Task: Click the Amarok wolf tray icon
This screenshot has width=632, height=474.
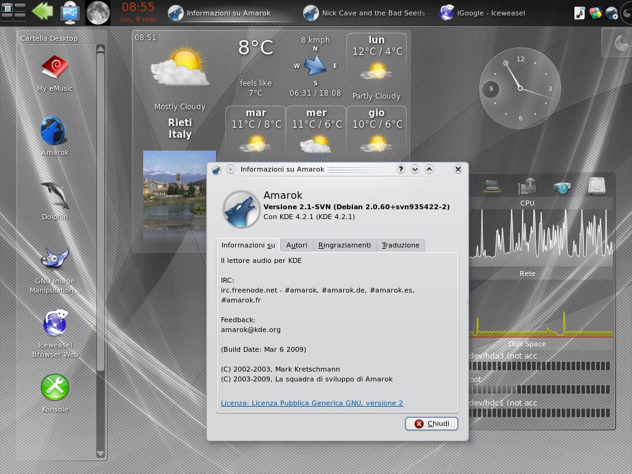Action: [612, 13]
